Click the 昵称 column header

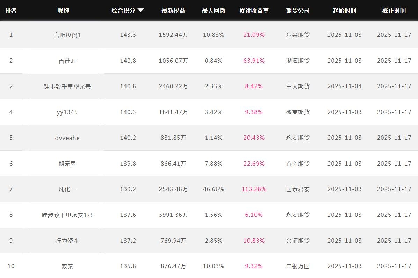(63, 11)
